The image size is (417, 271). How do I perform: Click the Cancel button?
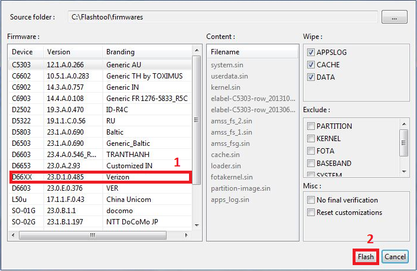click(395, 257)
